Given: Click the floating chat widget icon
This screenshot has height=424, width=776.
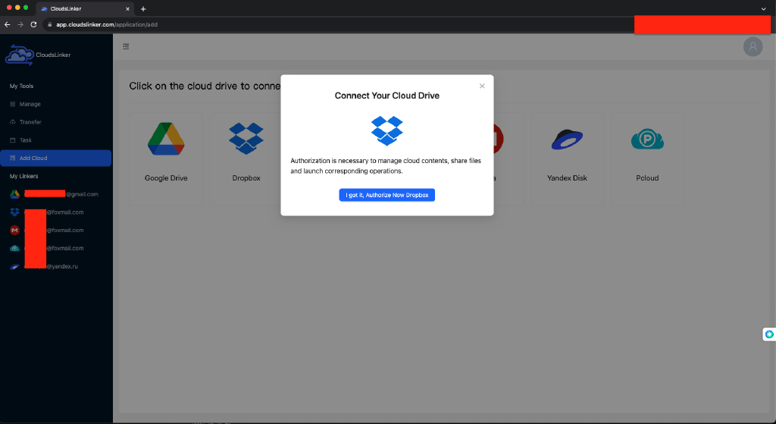Looking at the screenshot, I should click(769, 334).
